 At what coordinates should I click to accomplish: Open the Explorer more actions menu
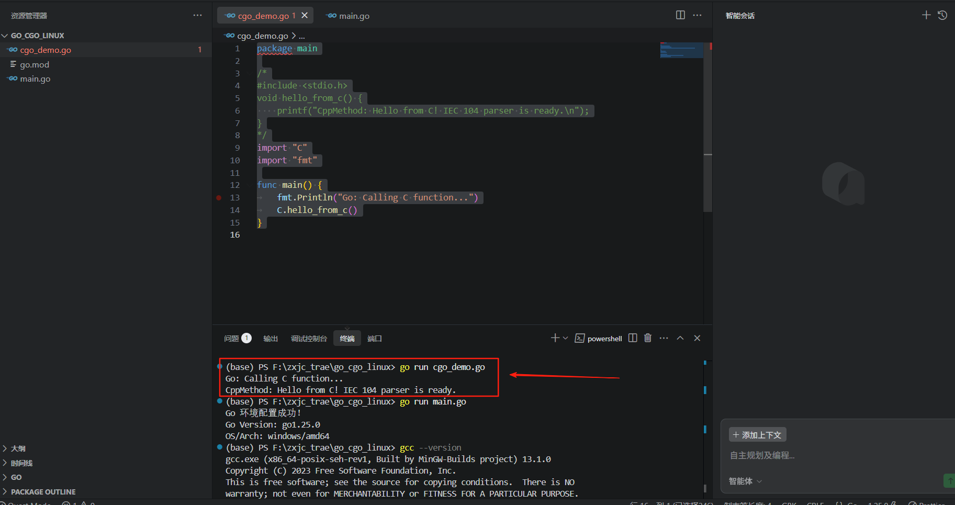pyautogui.click(x=197, y=15)
